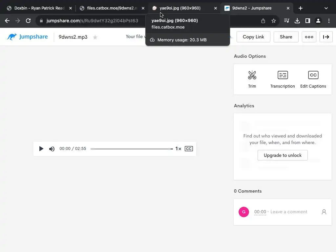
Task: Open the Chrome three-dot menu
Action: coord(329,21)
